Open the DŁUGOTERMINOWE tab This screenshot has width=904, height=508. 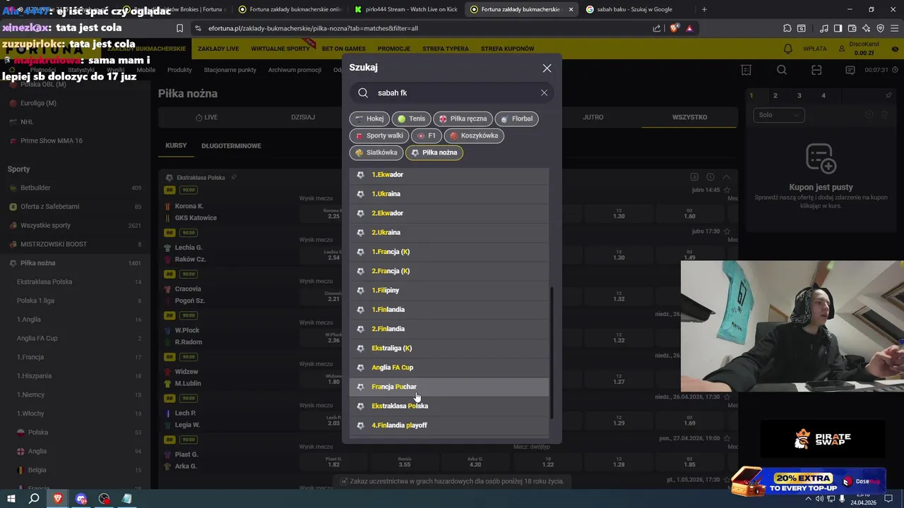(x=231, y=146)
